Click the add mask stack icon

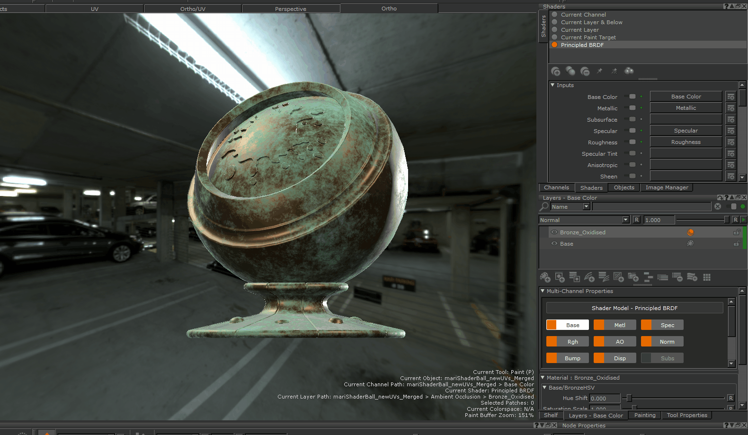pos(575,277)
